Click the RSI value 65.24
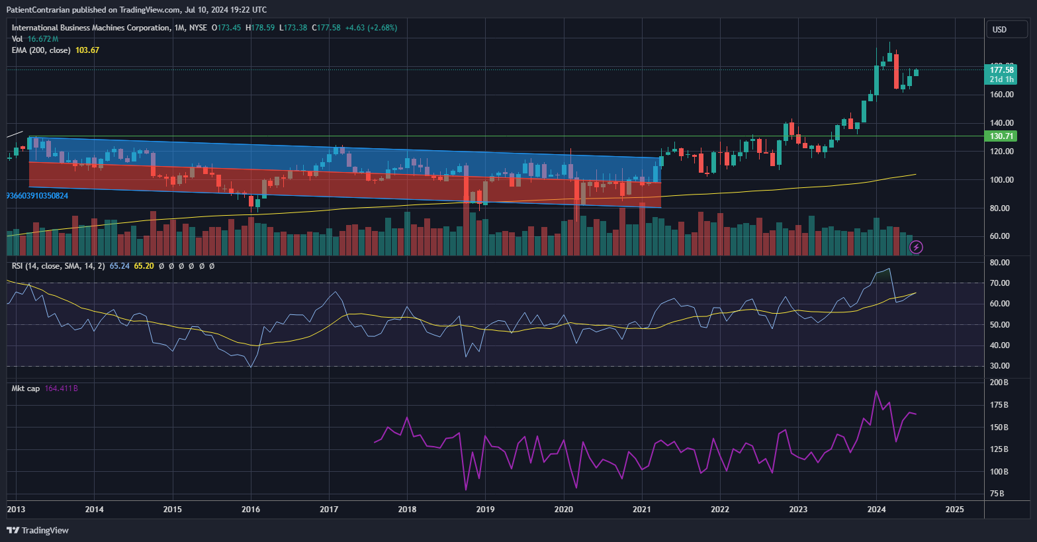The height and width of the screenshot is (542, 1037). (x=119, y=266)
